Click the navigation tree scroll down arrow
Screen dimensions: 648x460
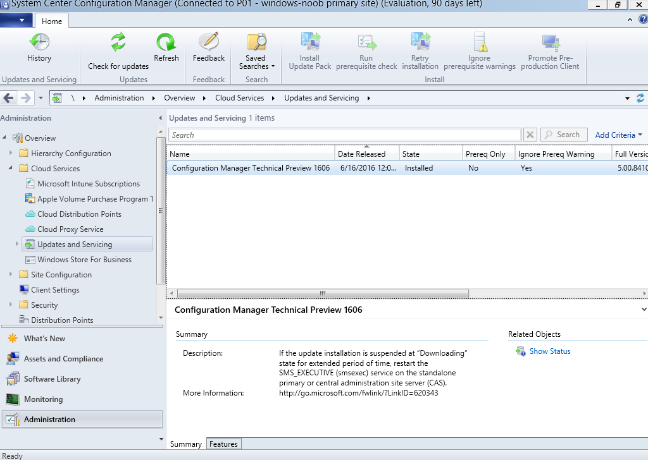(161, 318)
